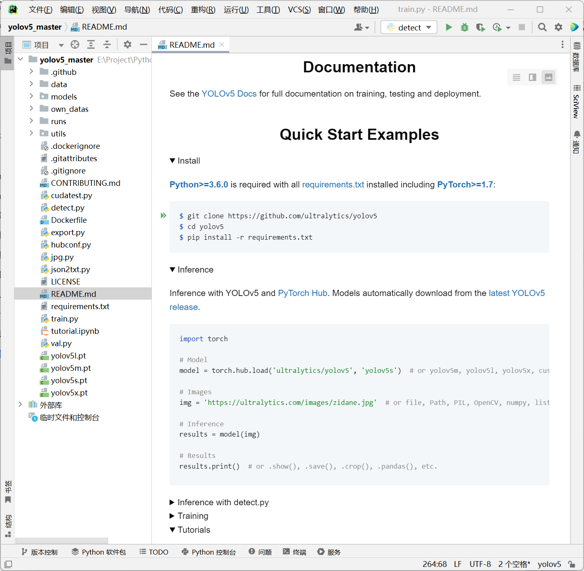This screenshot has height=571, width=584.
Task: Open the 运行(U) menu
Action: click(x=236, y=9)
